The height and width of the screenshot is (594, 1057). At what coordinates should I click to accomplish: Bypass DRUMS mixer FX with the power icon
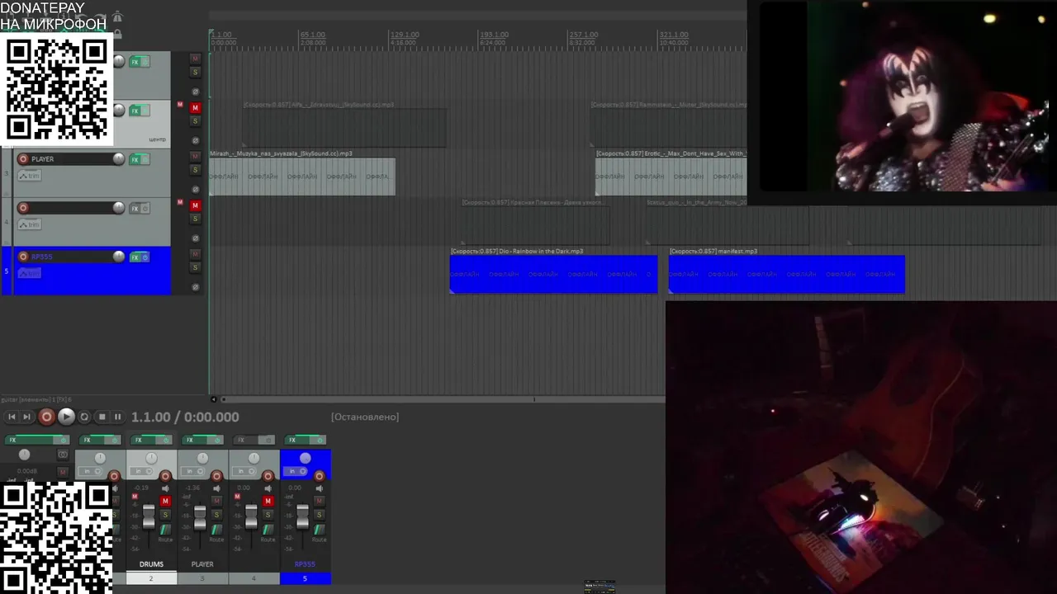tap(166, 440)
